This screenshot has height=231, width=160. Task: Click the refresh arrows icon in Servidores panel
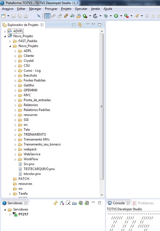[56, 203]
